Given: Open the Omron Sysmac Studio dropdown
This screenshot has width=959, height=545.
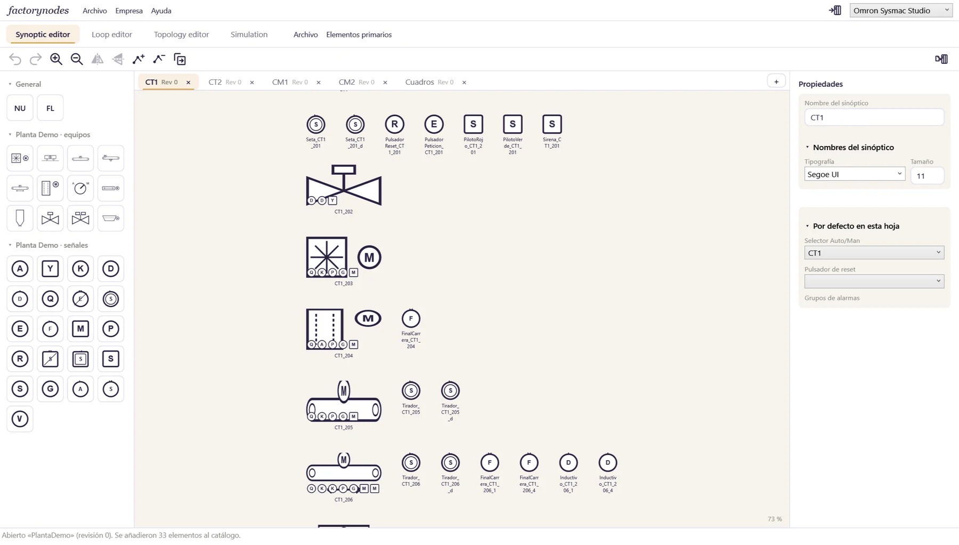Looking at the screenshot, I should (901, 10).
